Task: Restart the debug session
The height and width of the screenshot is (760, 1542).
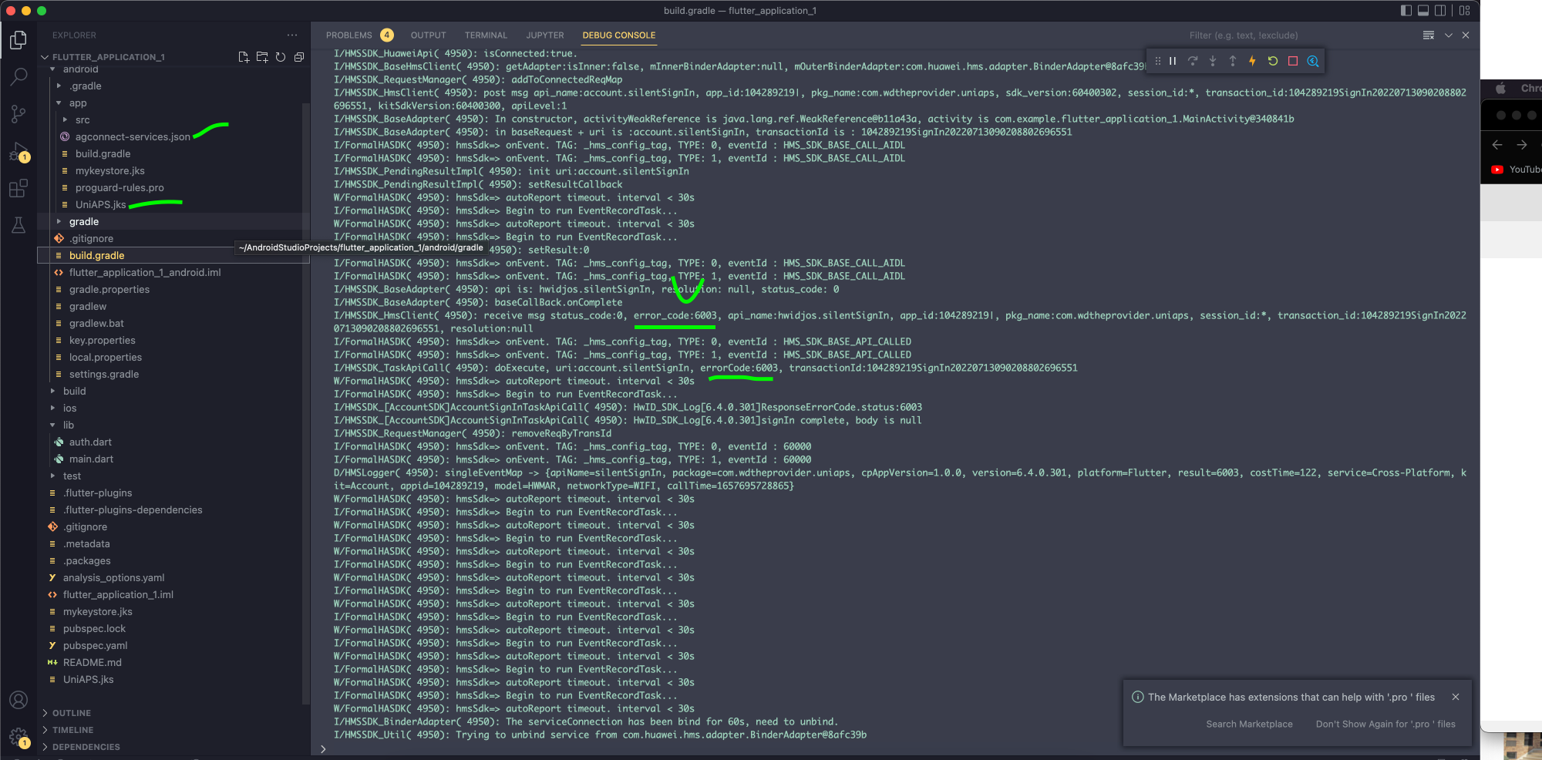Action: click(1273, 61)
